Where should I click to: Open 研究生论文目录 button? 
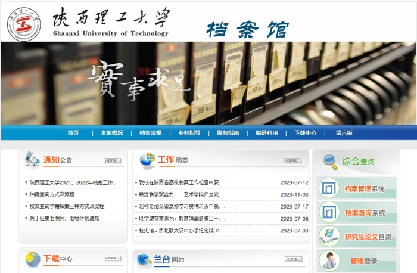click(x=356, y=237)
